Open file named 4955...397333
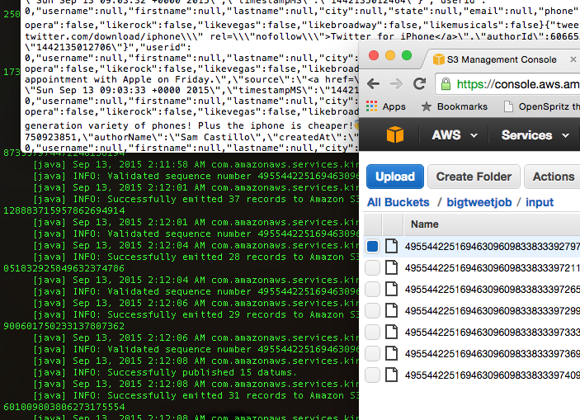Viewport: 580px width, 420px height. [x=493, y=333]
